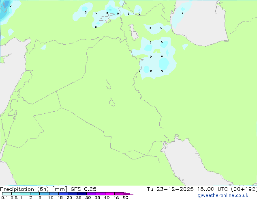The image size is (257, 199).
Task: Click the '40' legend value label
Action: point(107,197)
